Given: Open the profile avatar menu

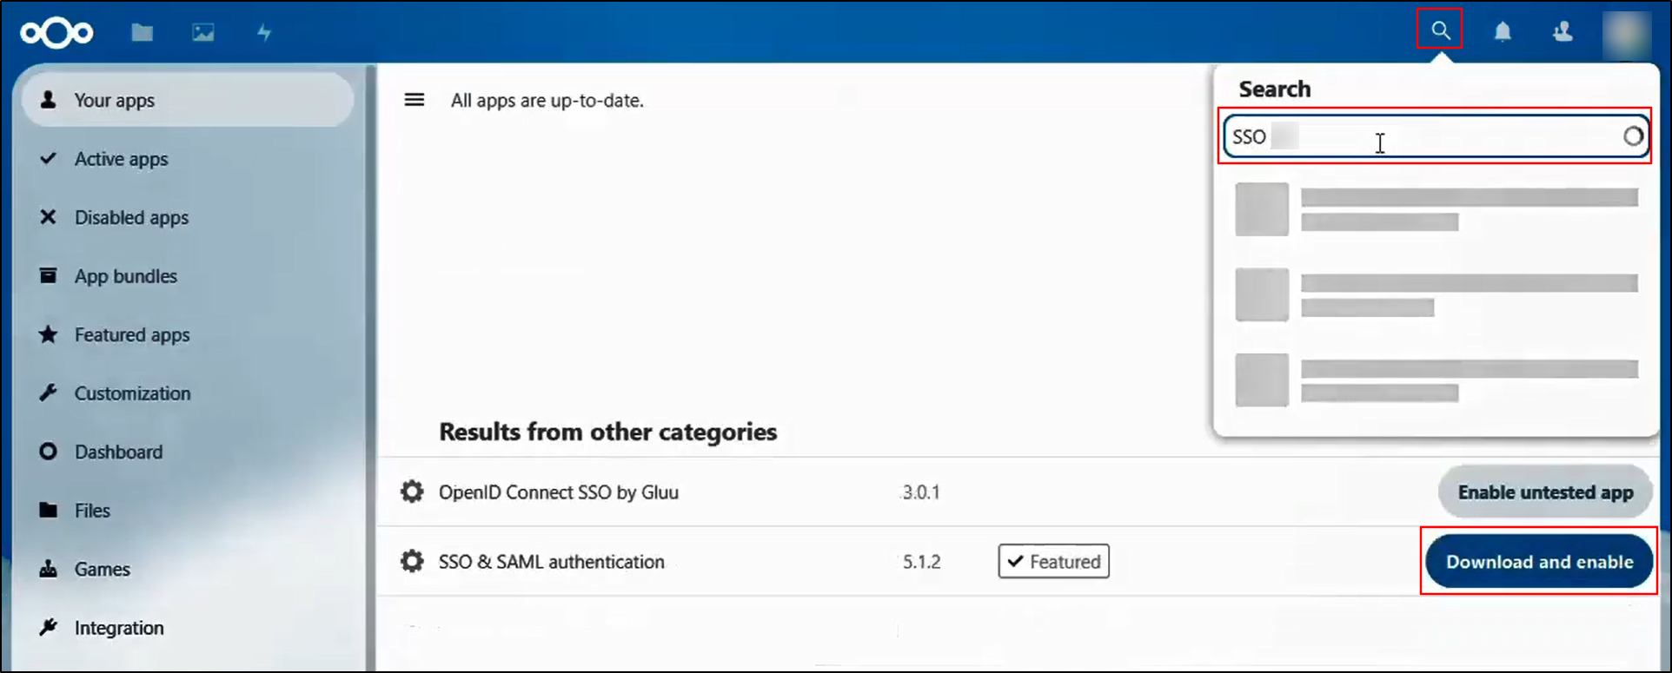Looking at the screenshot, I should 1629,35.
